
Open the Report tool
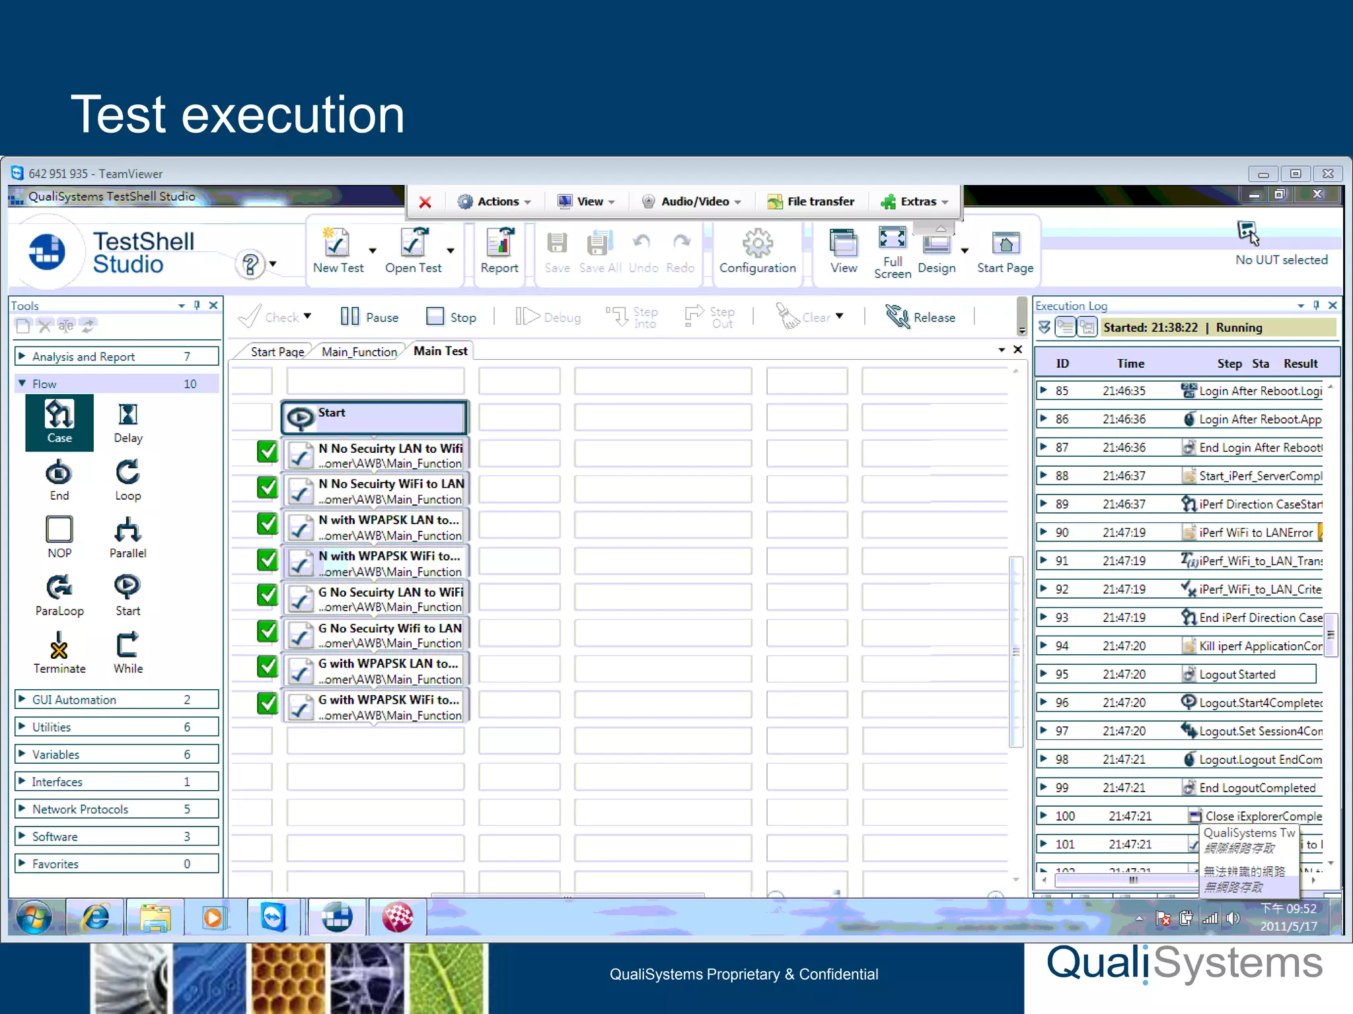[499, 251]
